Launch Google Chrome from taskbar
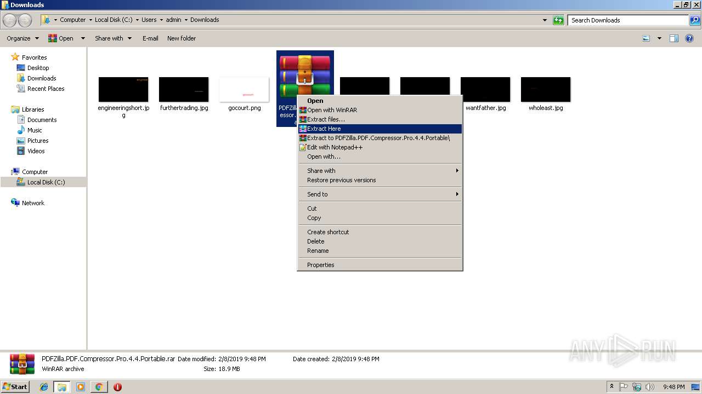 coord(99,387)
